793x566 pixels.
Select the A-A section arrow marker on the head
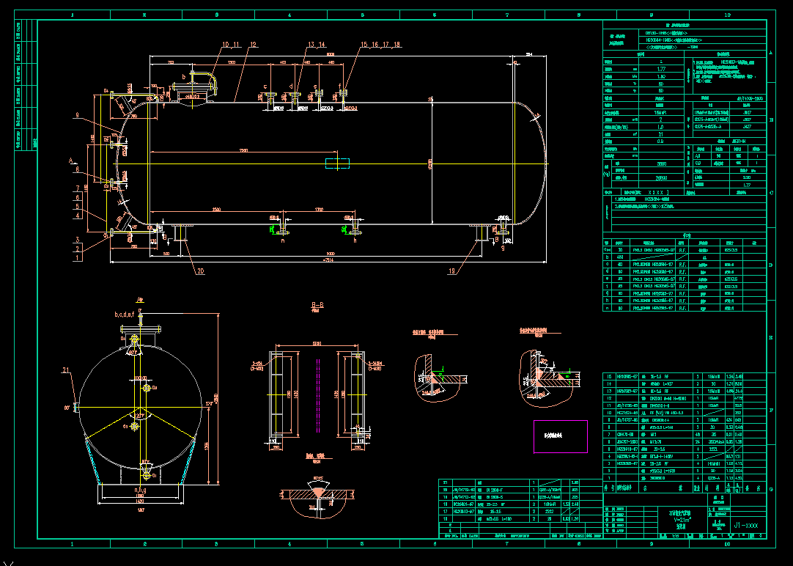[72, 161]
